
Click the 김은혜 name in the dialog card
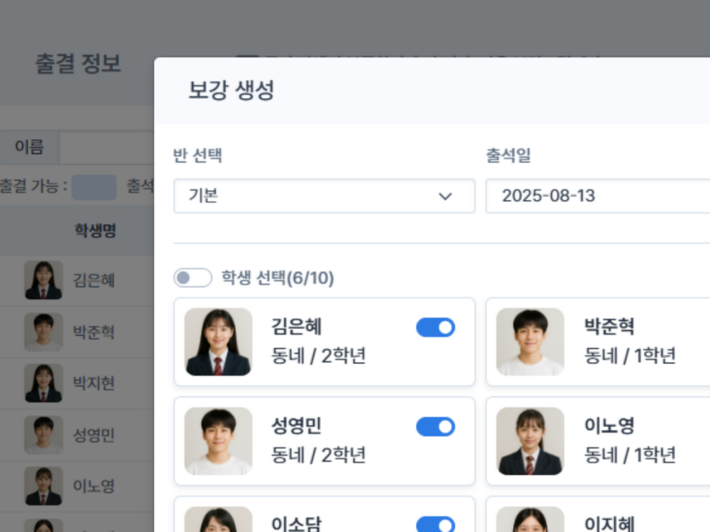pyautogui.click(x=296, y=326)
